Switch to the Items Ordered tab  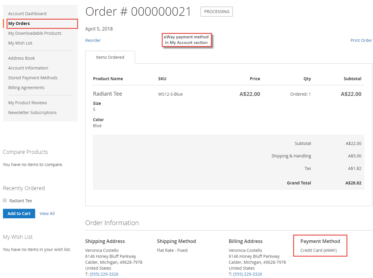click(x=110, y=57)
